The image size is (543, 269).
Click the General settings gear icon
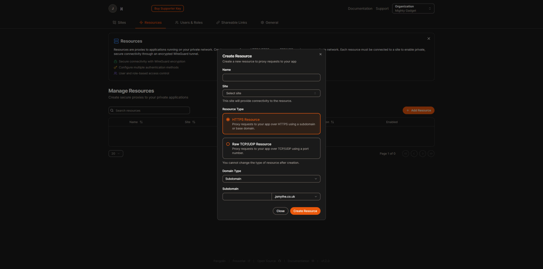coord(262,22)
